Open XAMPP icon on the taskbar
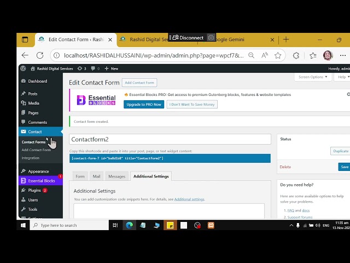 (x=211, y=225)
